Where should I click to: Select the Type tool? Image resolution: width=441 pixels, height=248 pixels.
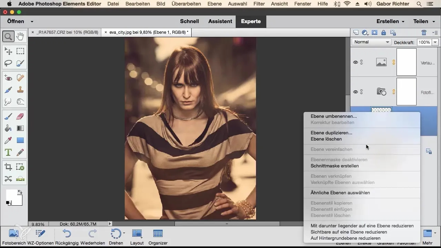[8, 152]
